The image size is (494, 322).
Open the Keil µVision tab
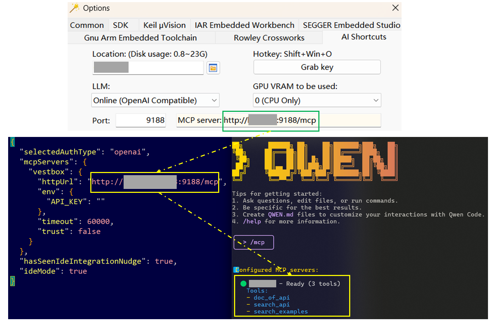[x=164, y=25]
